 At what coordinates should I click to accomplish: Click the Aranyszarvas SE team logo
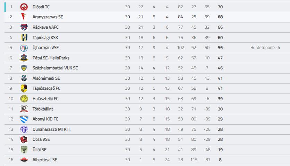click(x=24, y=17)
